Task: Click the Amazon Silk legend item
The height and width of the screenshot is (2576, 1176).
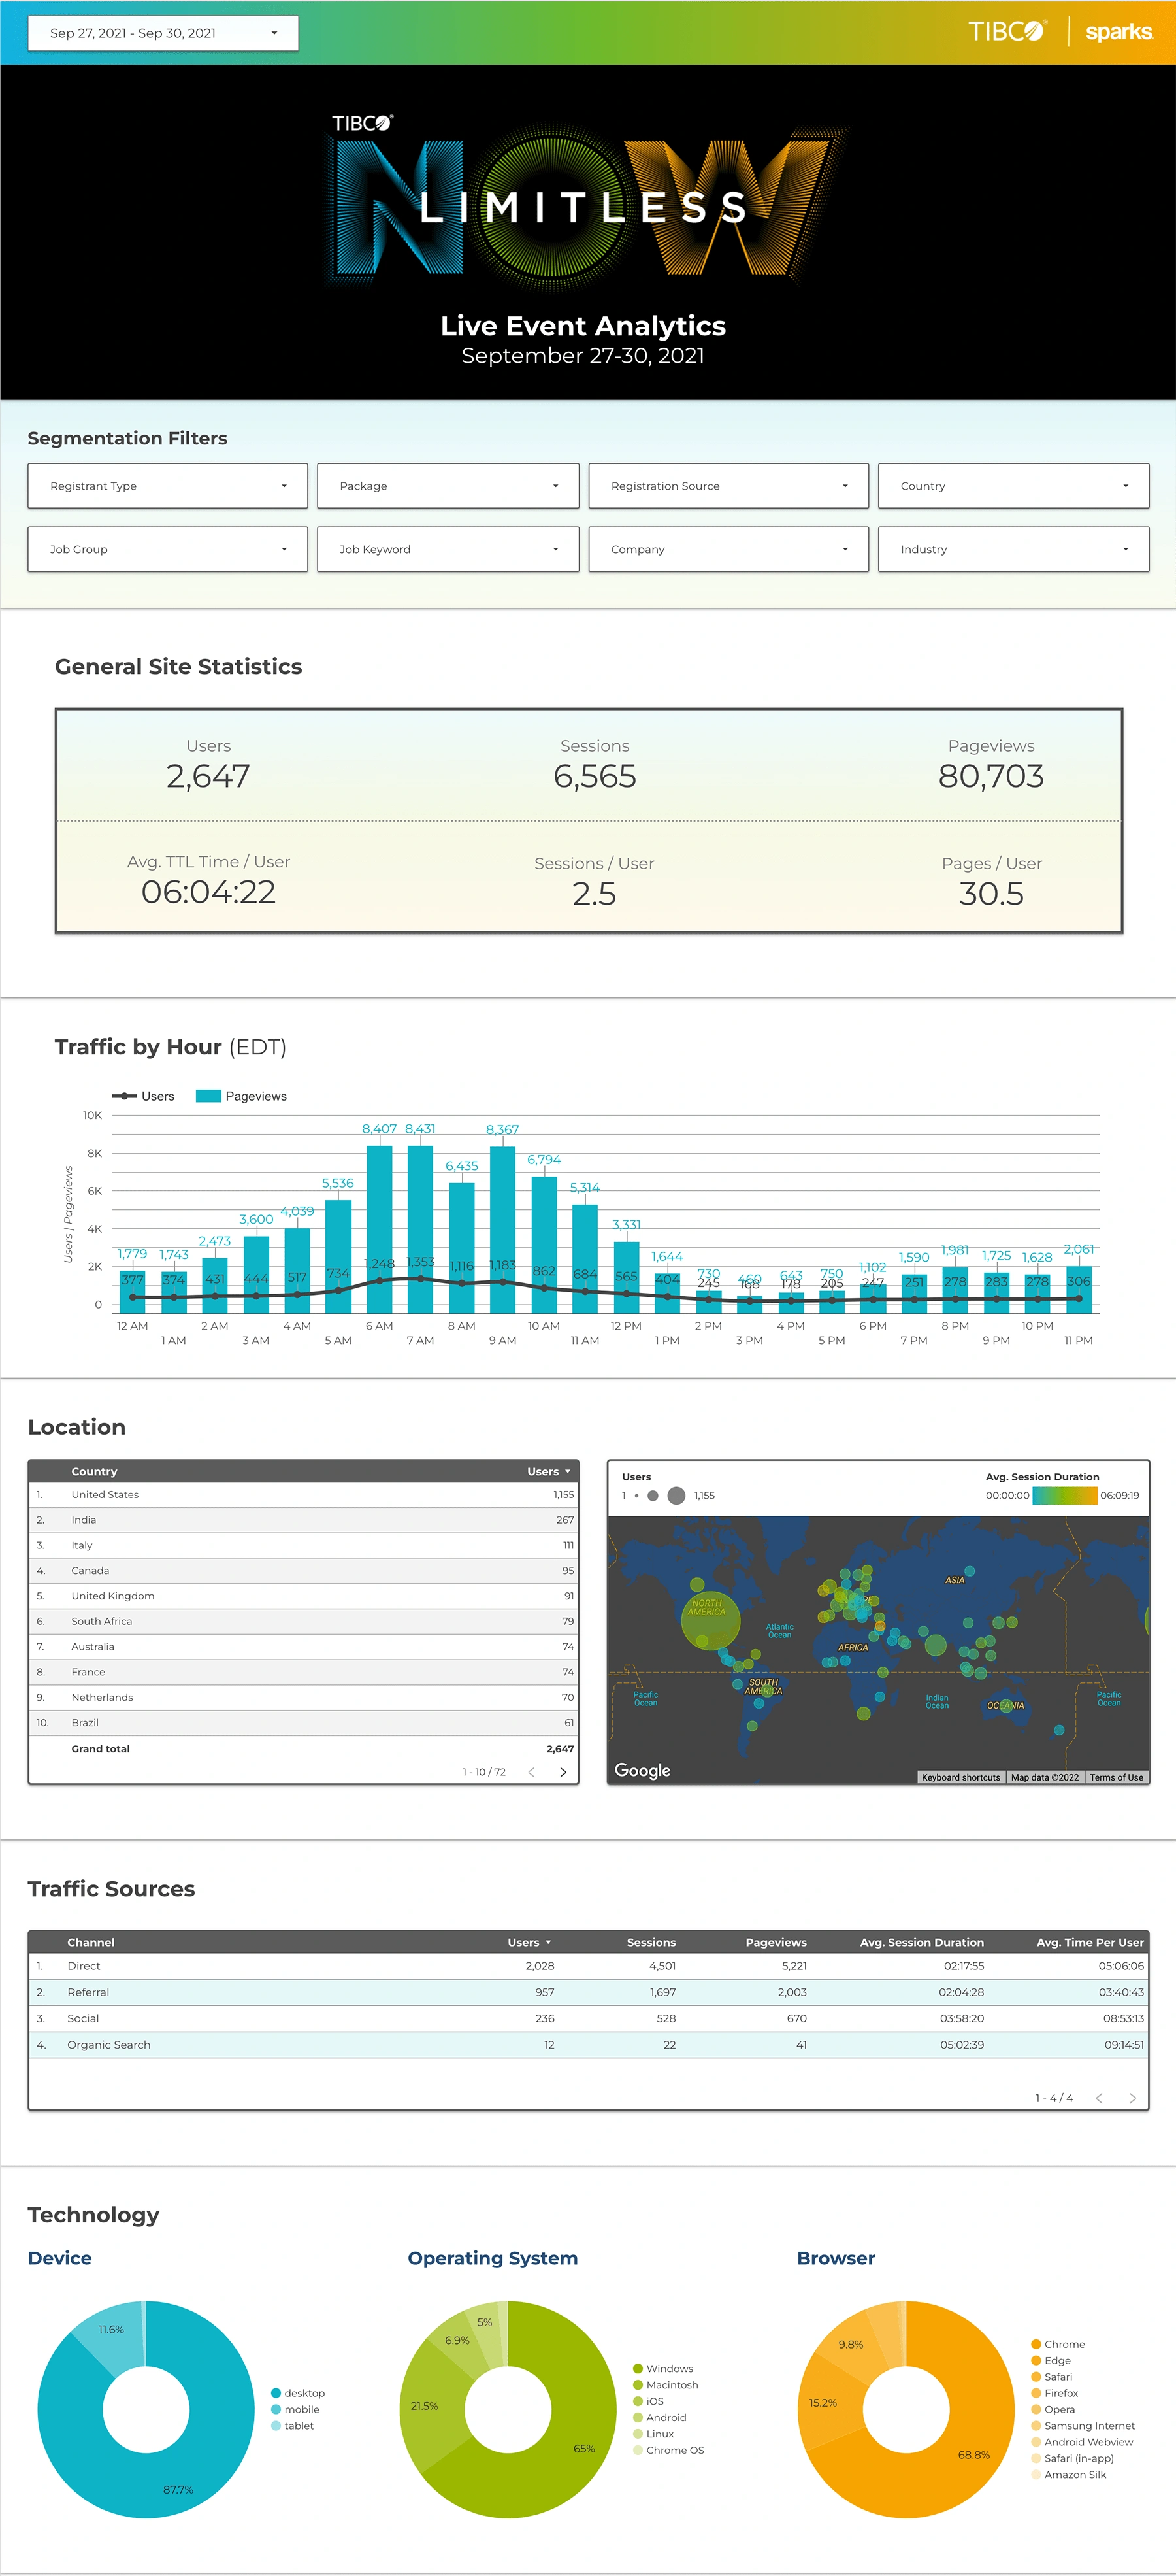Action: pyautogui.click(x=1069, y=2475)
